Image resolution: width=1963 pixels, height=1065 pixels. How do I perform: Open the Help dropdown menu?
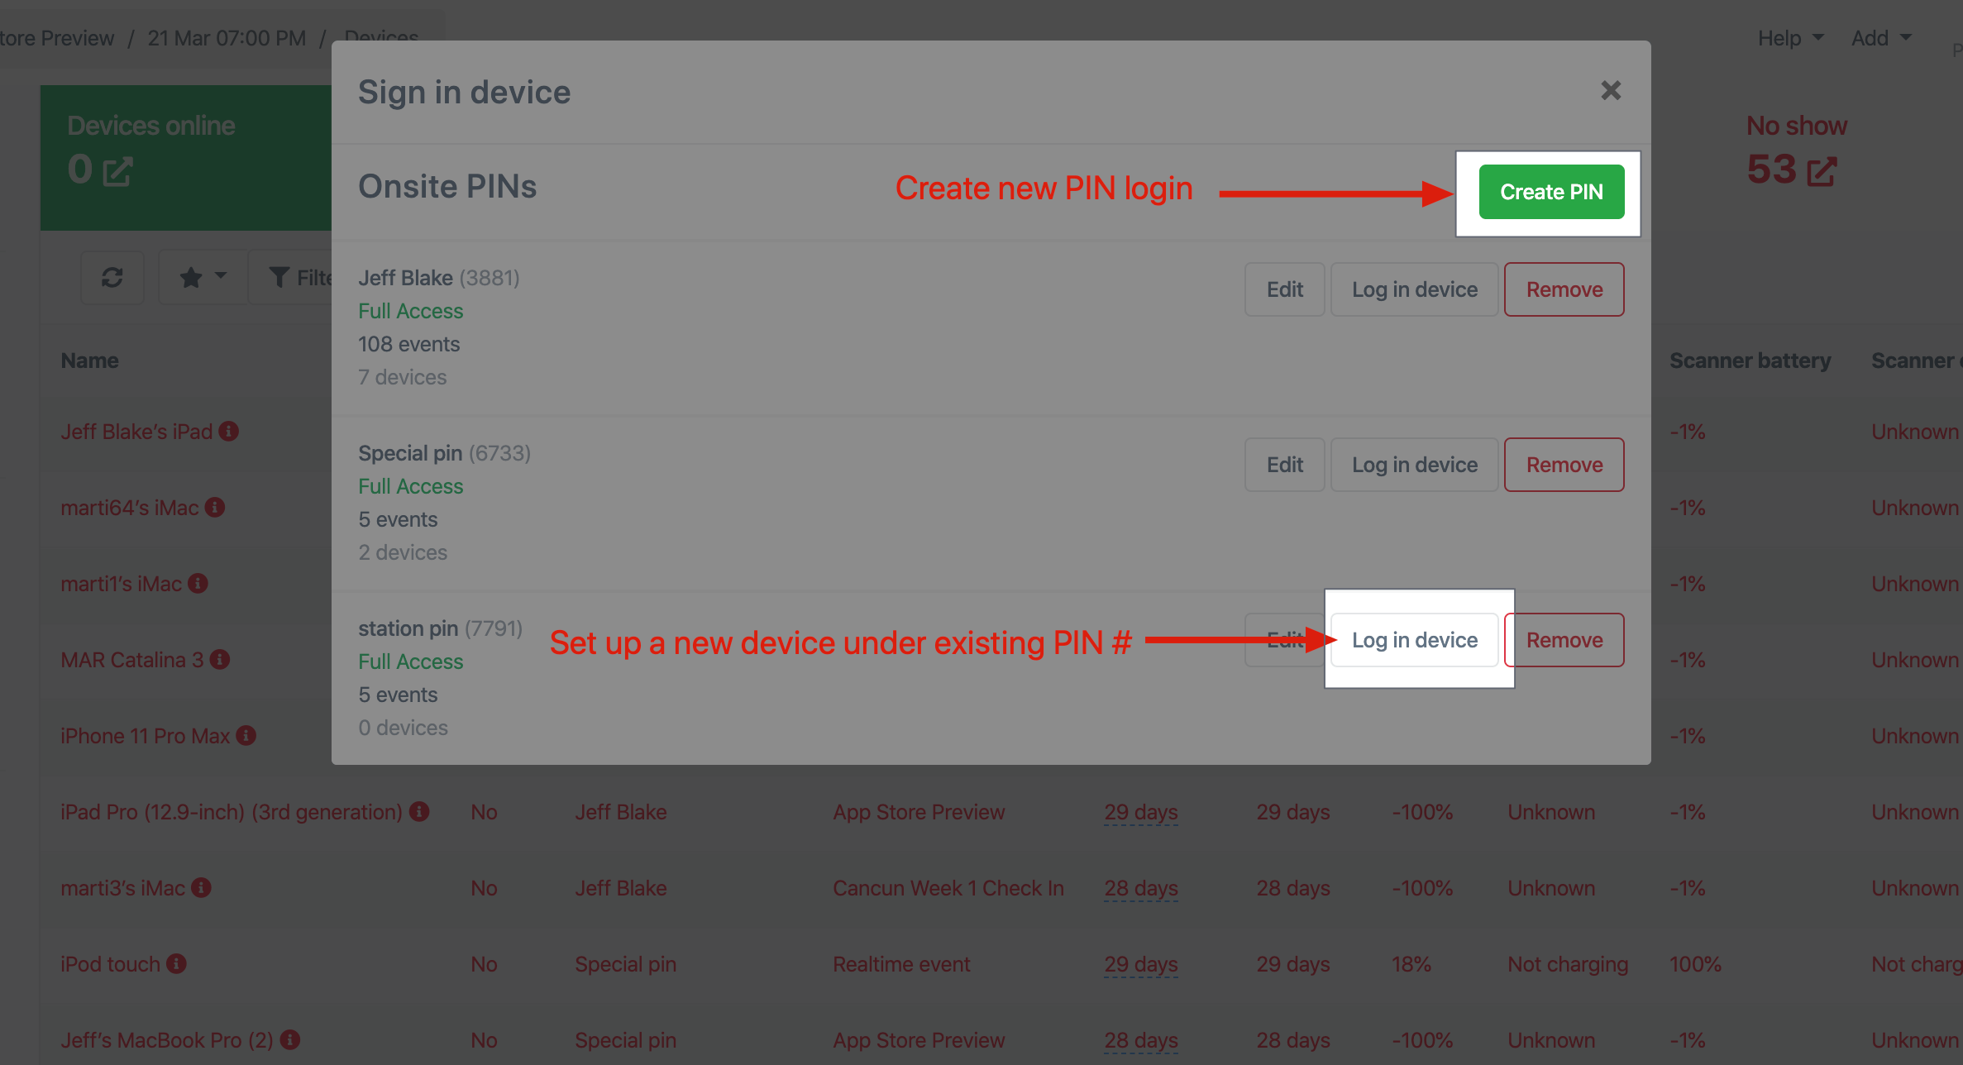[x=1790, y=38]
